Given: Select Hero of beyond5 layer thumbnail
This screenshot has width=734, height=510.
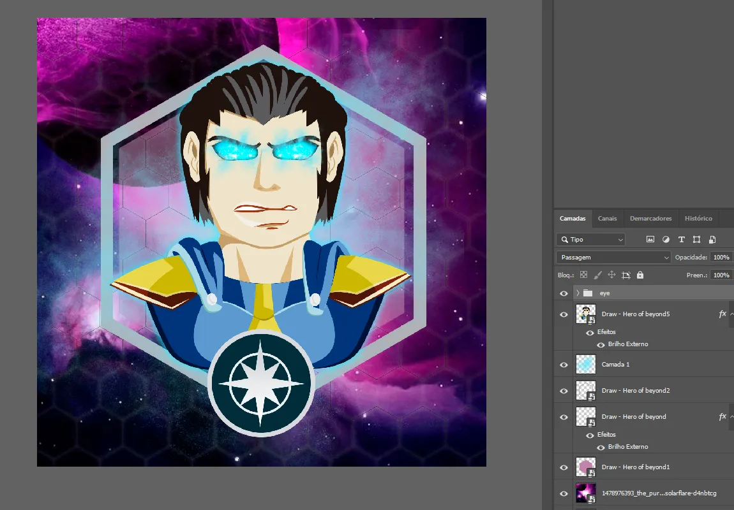Looking at the screenshot, I should (x=586, y=314).
